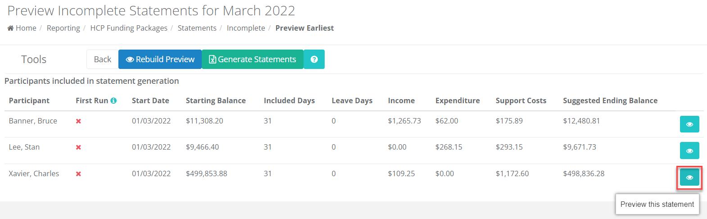Preview Bruce Banner's statement with eye button
Screen dimensions: 707x219
point(689,124)
